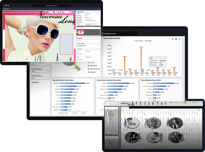The image size is (205, 152).
Task: Click the Extension legend entry
Action: [x=92, y=72]
